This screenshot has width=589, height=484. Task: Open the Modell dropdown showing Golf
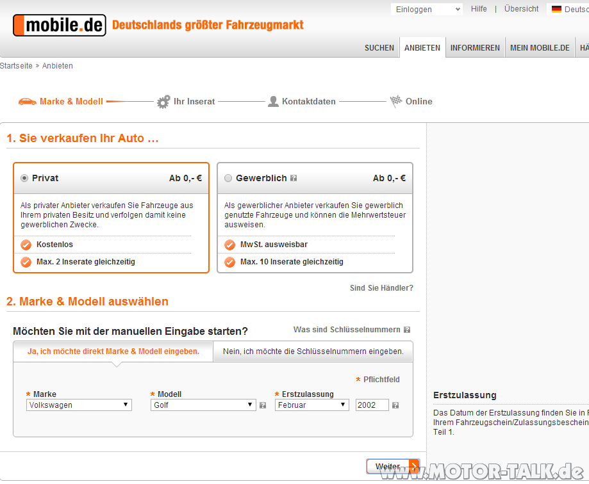[x=203, y=405]
